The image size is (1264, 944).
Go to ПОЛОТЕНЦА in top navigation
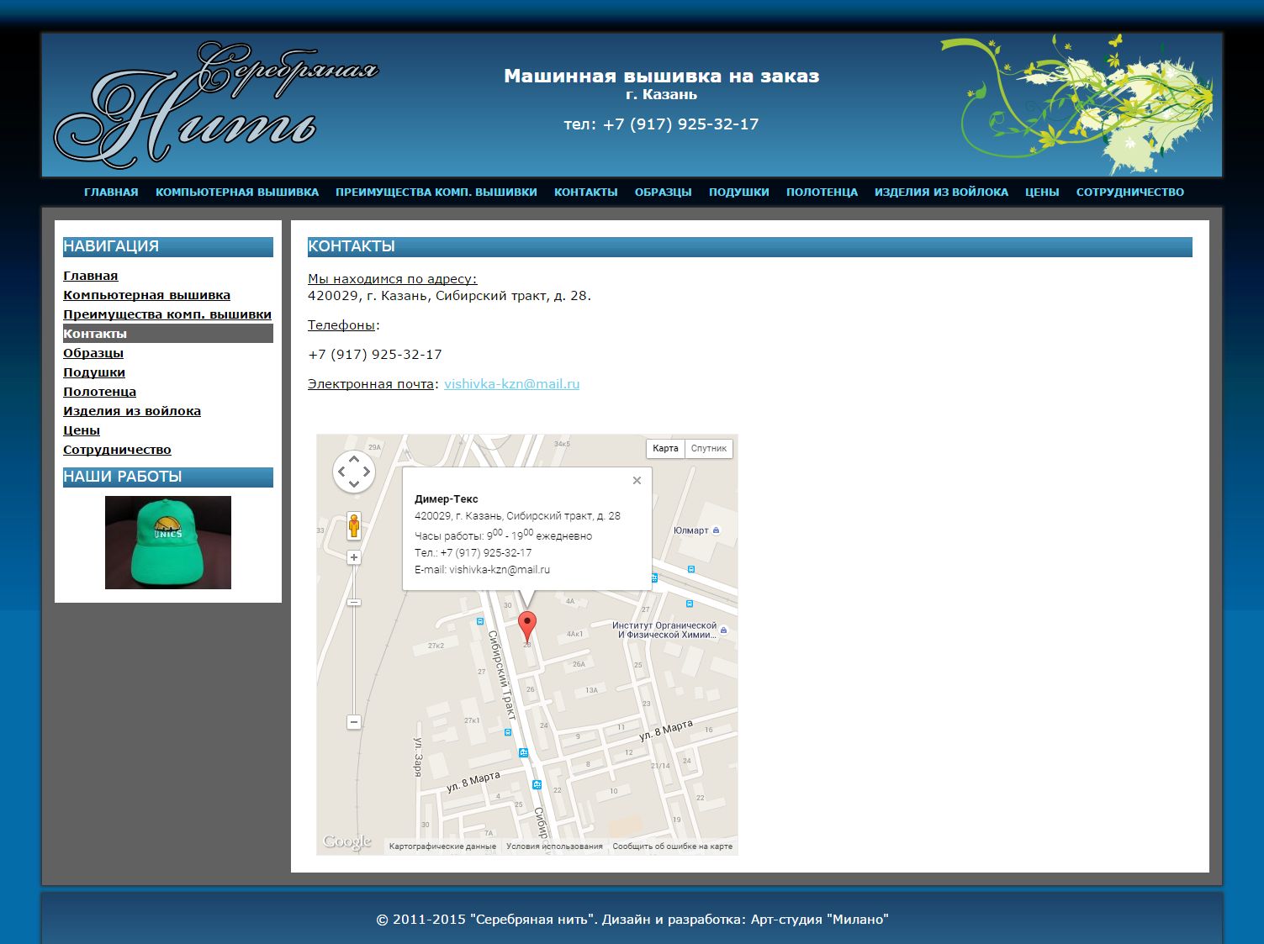click(x=822, y=192)
